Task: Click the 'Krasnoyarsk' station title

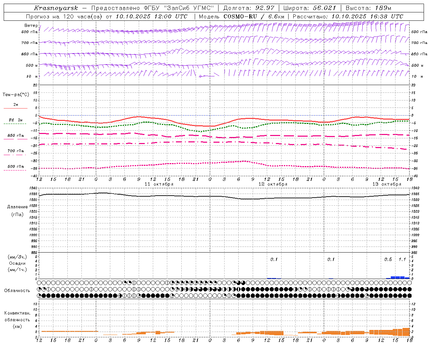Action: pyautogui.click(x=56, y=8)
